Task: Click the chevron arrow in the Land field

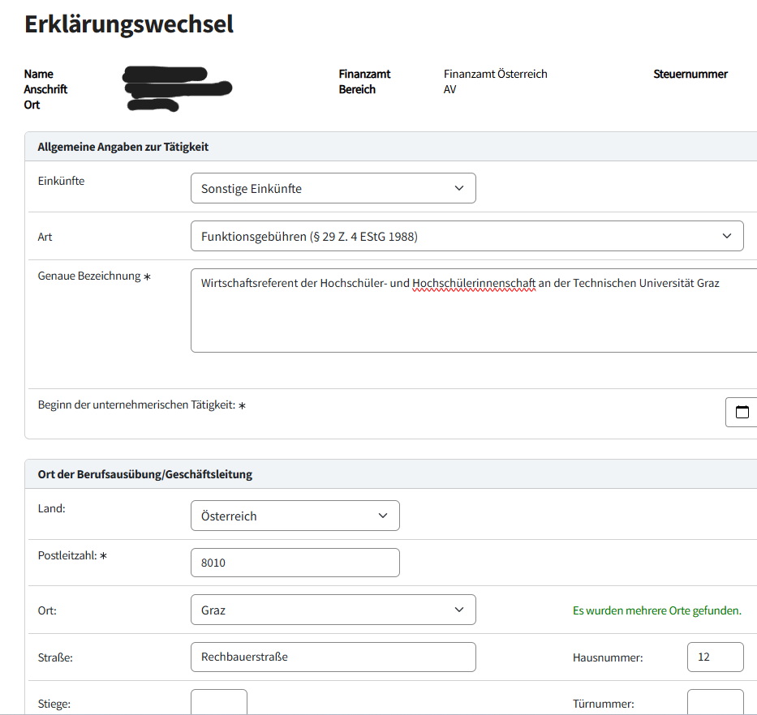Action: 383,516
